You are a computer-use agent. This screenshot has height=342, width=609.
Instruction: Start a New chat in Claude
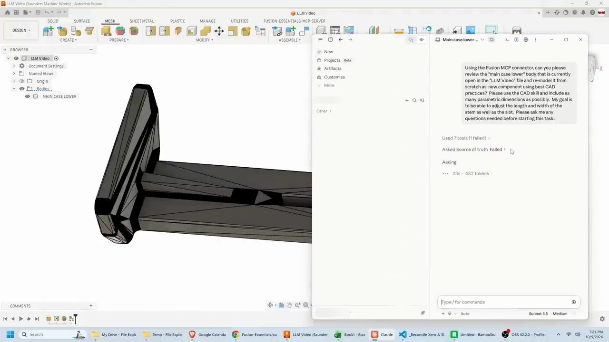point(328,52)
